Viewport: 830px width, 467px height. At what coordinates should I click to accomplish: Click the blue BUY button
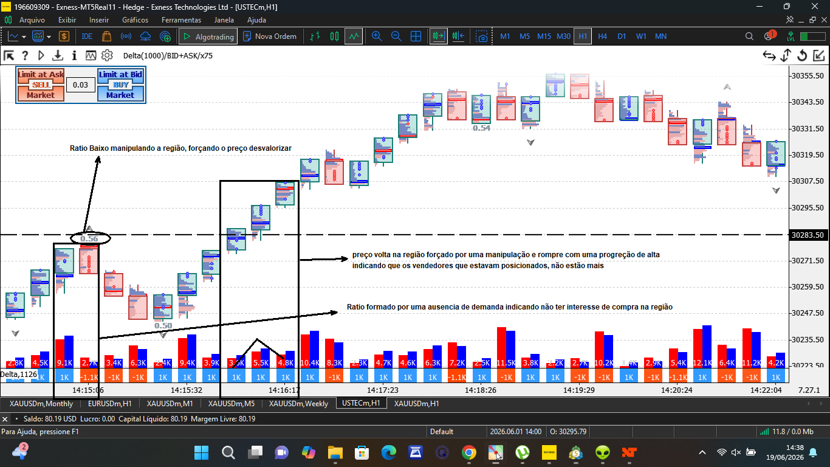click(x=120, y=85)
